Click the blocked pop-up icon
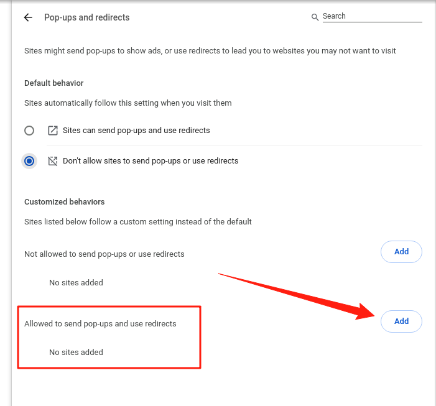Viewport: 436px width, 406px height. (x=53, y=161)
